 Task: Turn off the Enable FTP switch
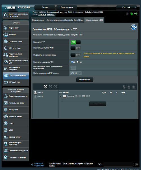[75, 42]
